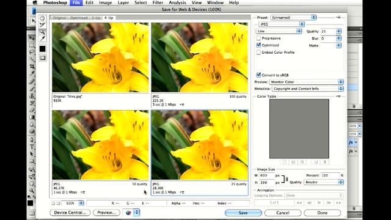391x220 pixels.
Task: Open the preview options menu under the 50 quality pane
Action: 83,193
